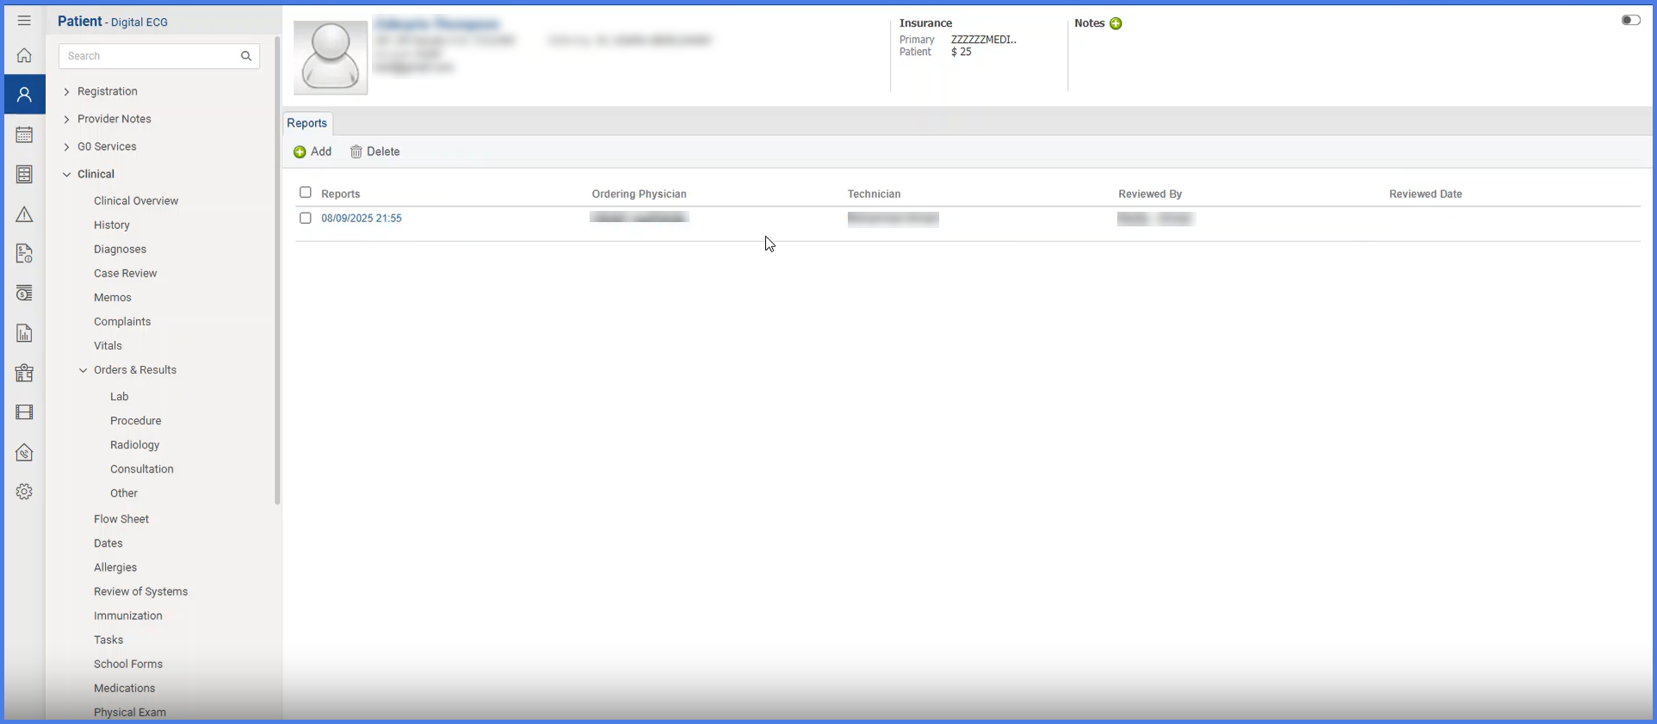Open Radiology under Orders & Results
This screenshot has height=724, width=1657.
click(135, 445)
